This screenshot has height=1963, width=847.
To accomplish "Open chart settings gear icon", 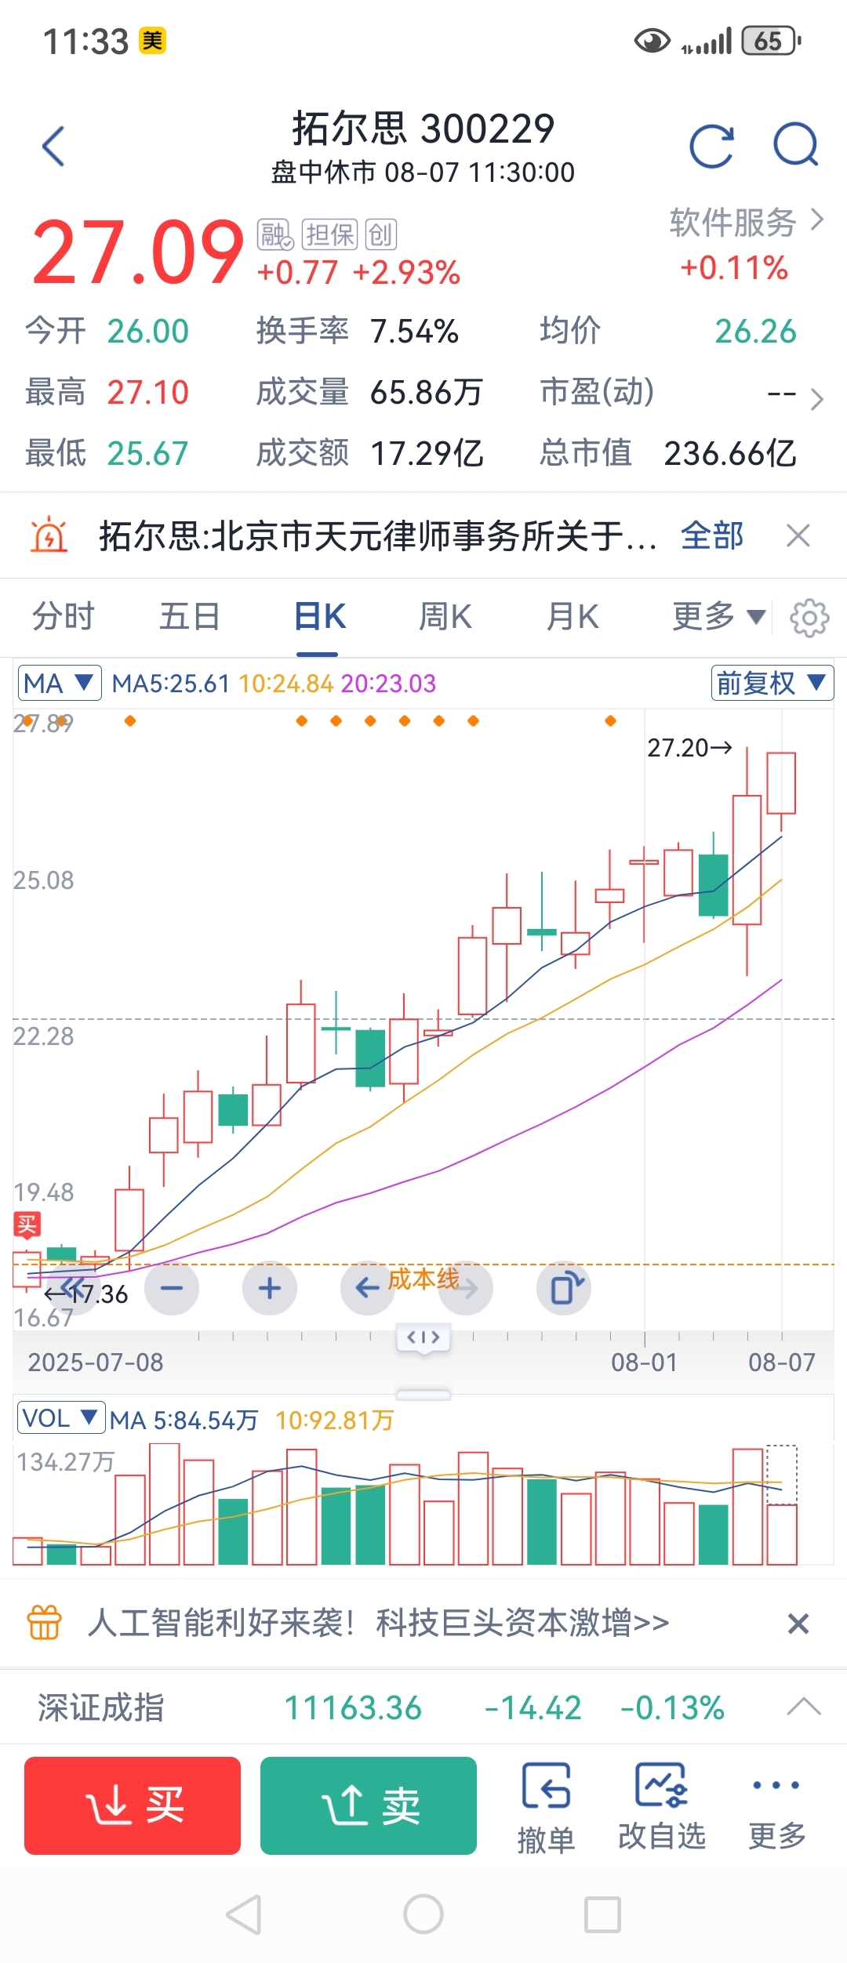I will (809, 618).
